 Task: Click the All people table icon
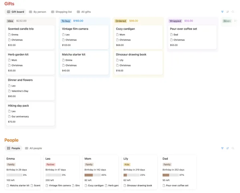26,148
